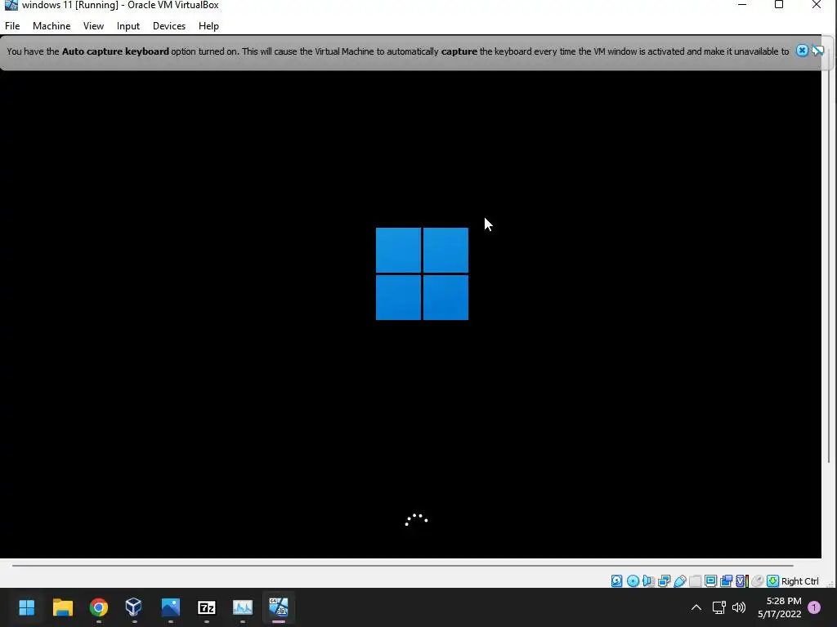This screenshot has width=837, height=627.
Task: Open the Machine menu
Action: [x=51, y=25]
